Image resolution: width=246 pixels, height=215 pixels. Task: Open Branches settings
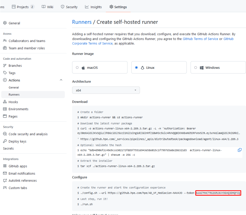tap(15, 65)
